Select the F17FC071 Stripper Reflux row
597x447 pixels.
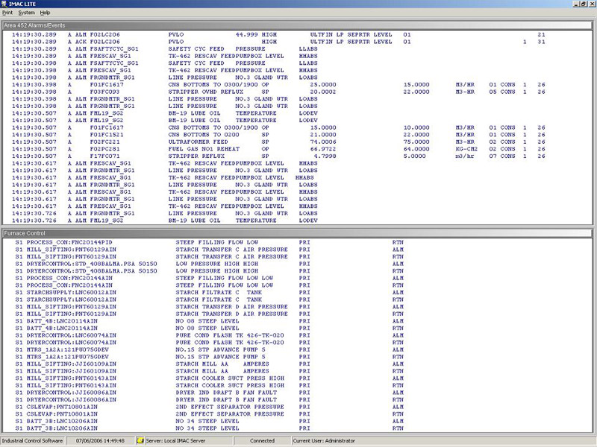(x=224, y=155)
